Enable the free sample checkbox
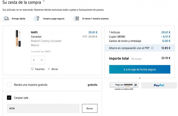This screenshot has width=178, height=116. coord(9,85)
